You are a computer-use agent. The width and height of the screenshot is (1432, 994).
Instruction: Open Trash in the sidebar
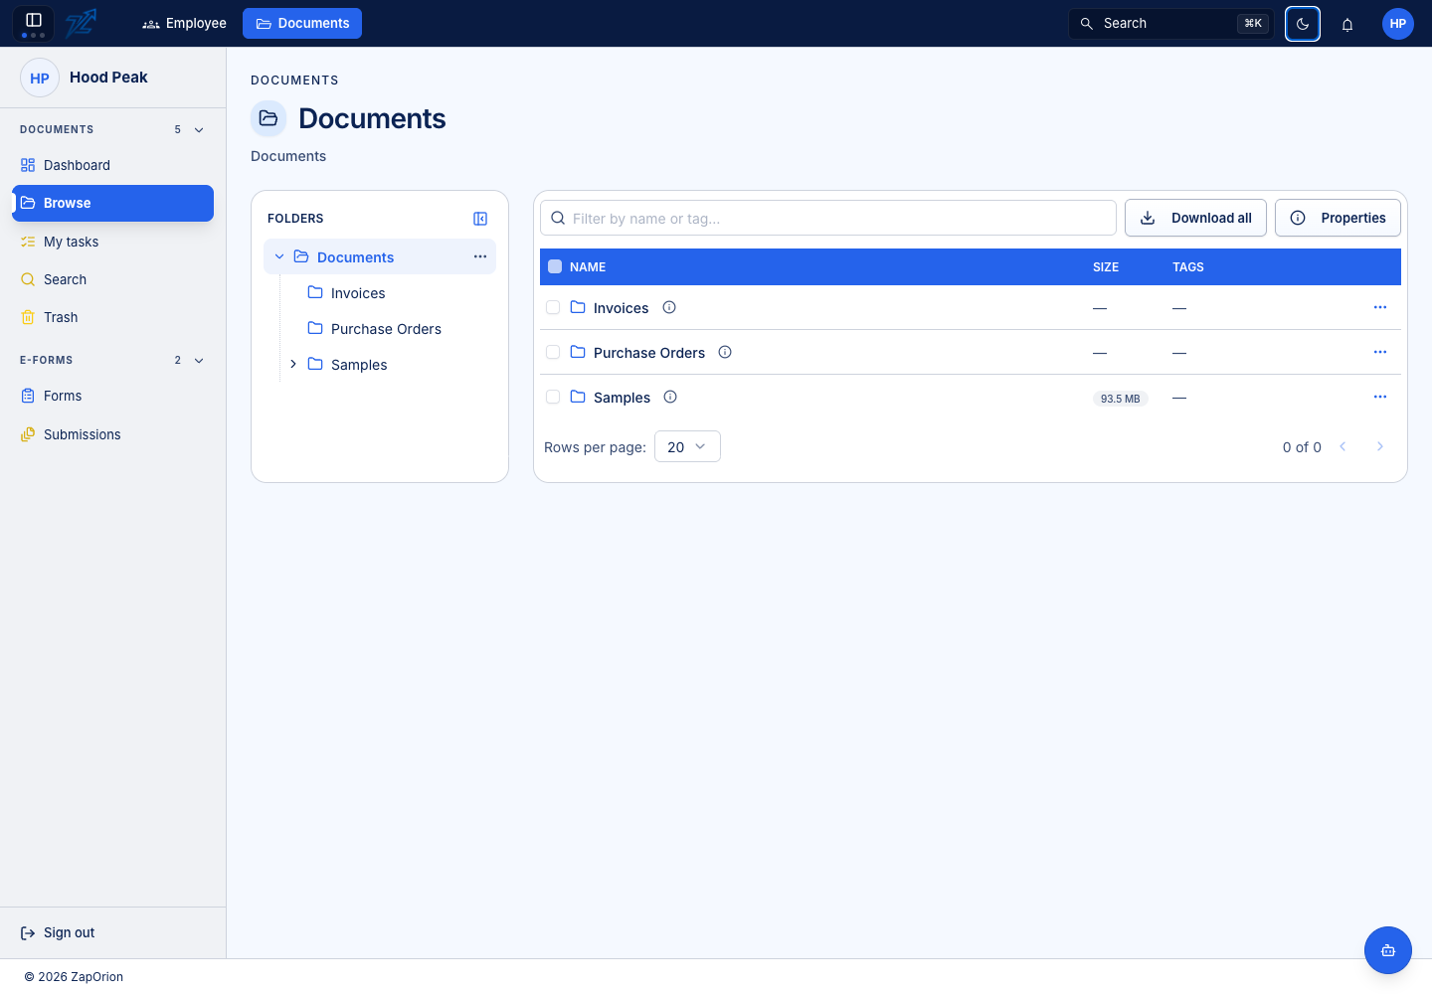click(x=112, y=317)
